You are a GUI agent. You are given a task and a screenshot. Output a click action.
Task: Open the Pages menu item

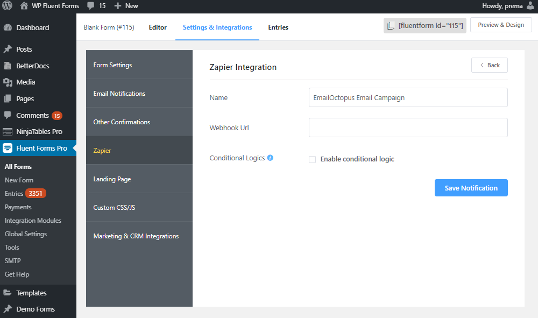tap(25, 99)
